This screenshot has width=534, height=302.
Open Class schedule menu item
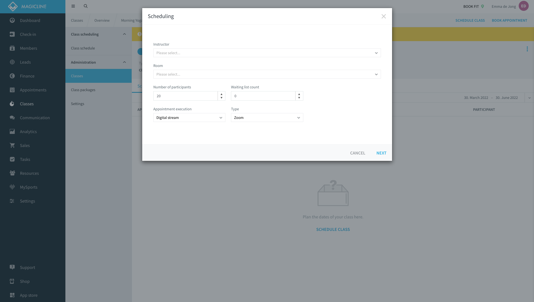click(83, 48)
